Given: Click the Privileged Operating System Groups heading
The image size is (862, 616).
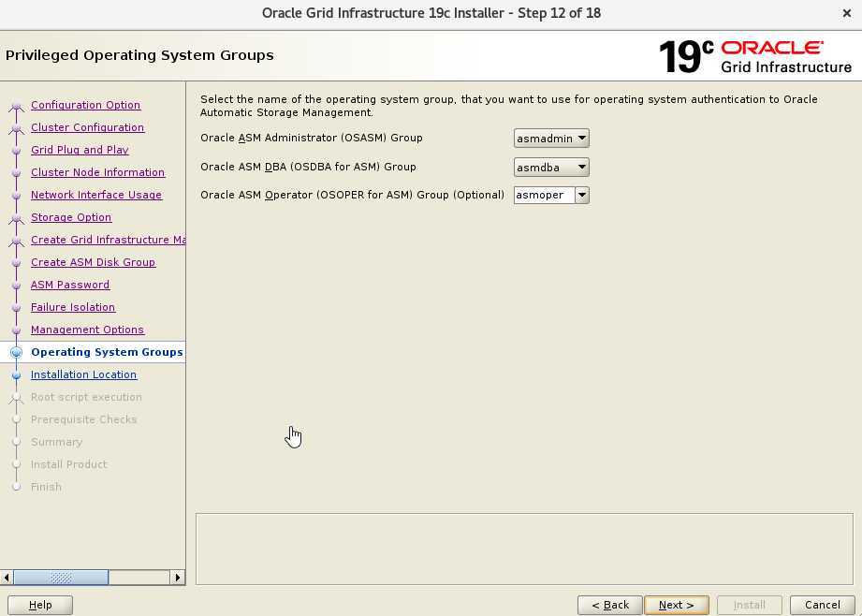Looking at the screenshot, I should click(139, 55).
